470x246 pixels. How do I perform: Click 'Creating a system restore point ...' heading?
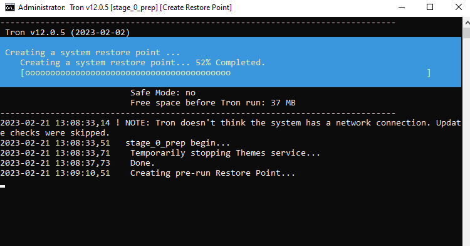click(92, 53)
